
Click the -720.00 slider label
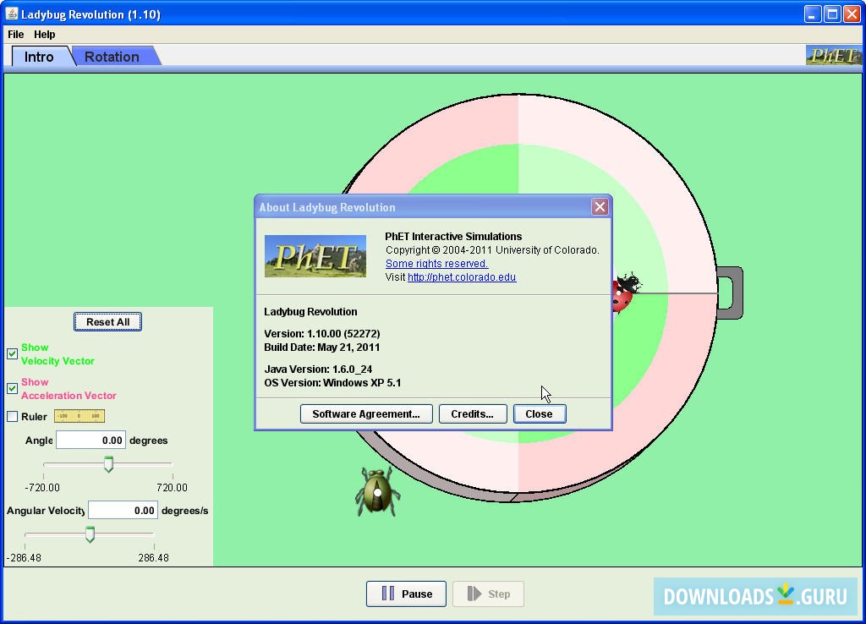(42, 488)
